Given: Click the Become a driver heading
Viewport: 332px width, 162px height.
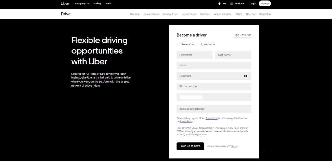Looking at the screenshot, I should coord(192,35).
